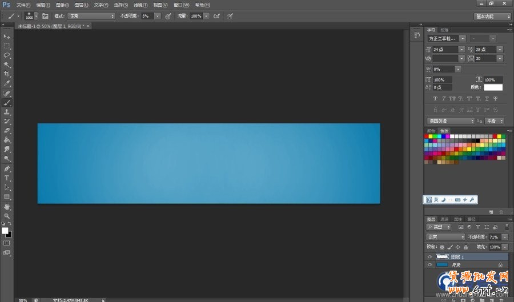Open the 基本功能 workspace switcher
This screenshot has width=514, height=302.
click(x=492, y=16)
